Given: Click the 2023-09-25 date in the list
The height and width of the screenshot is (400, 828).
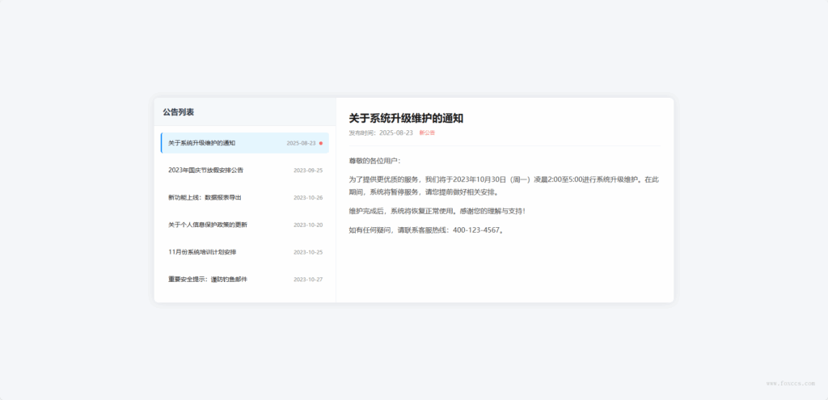Looking at the screenshot, I should tap(308, 171).
